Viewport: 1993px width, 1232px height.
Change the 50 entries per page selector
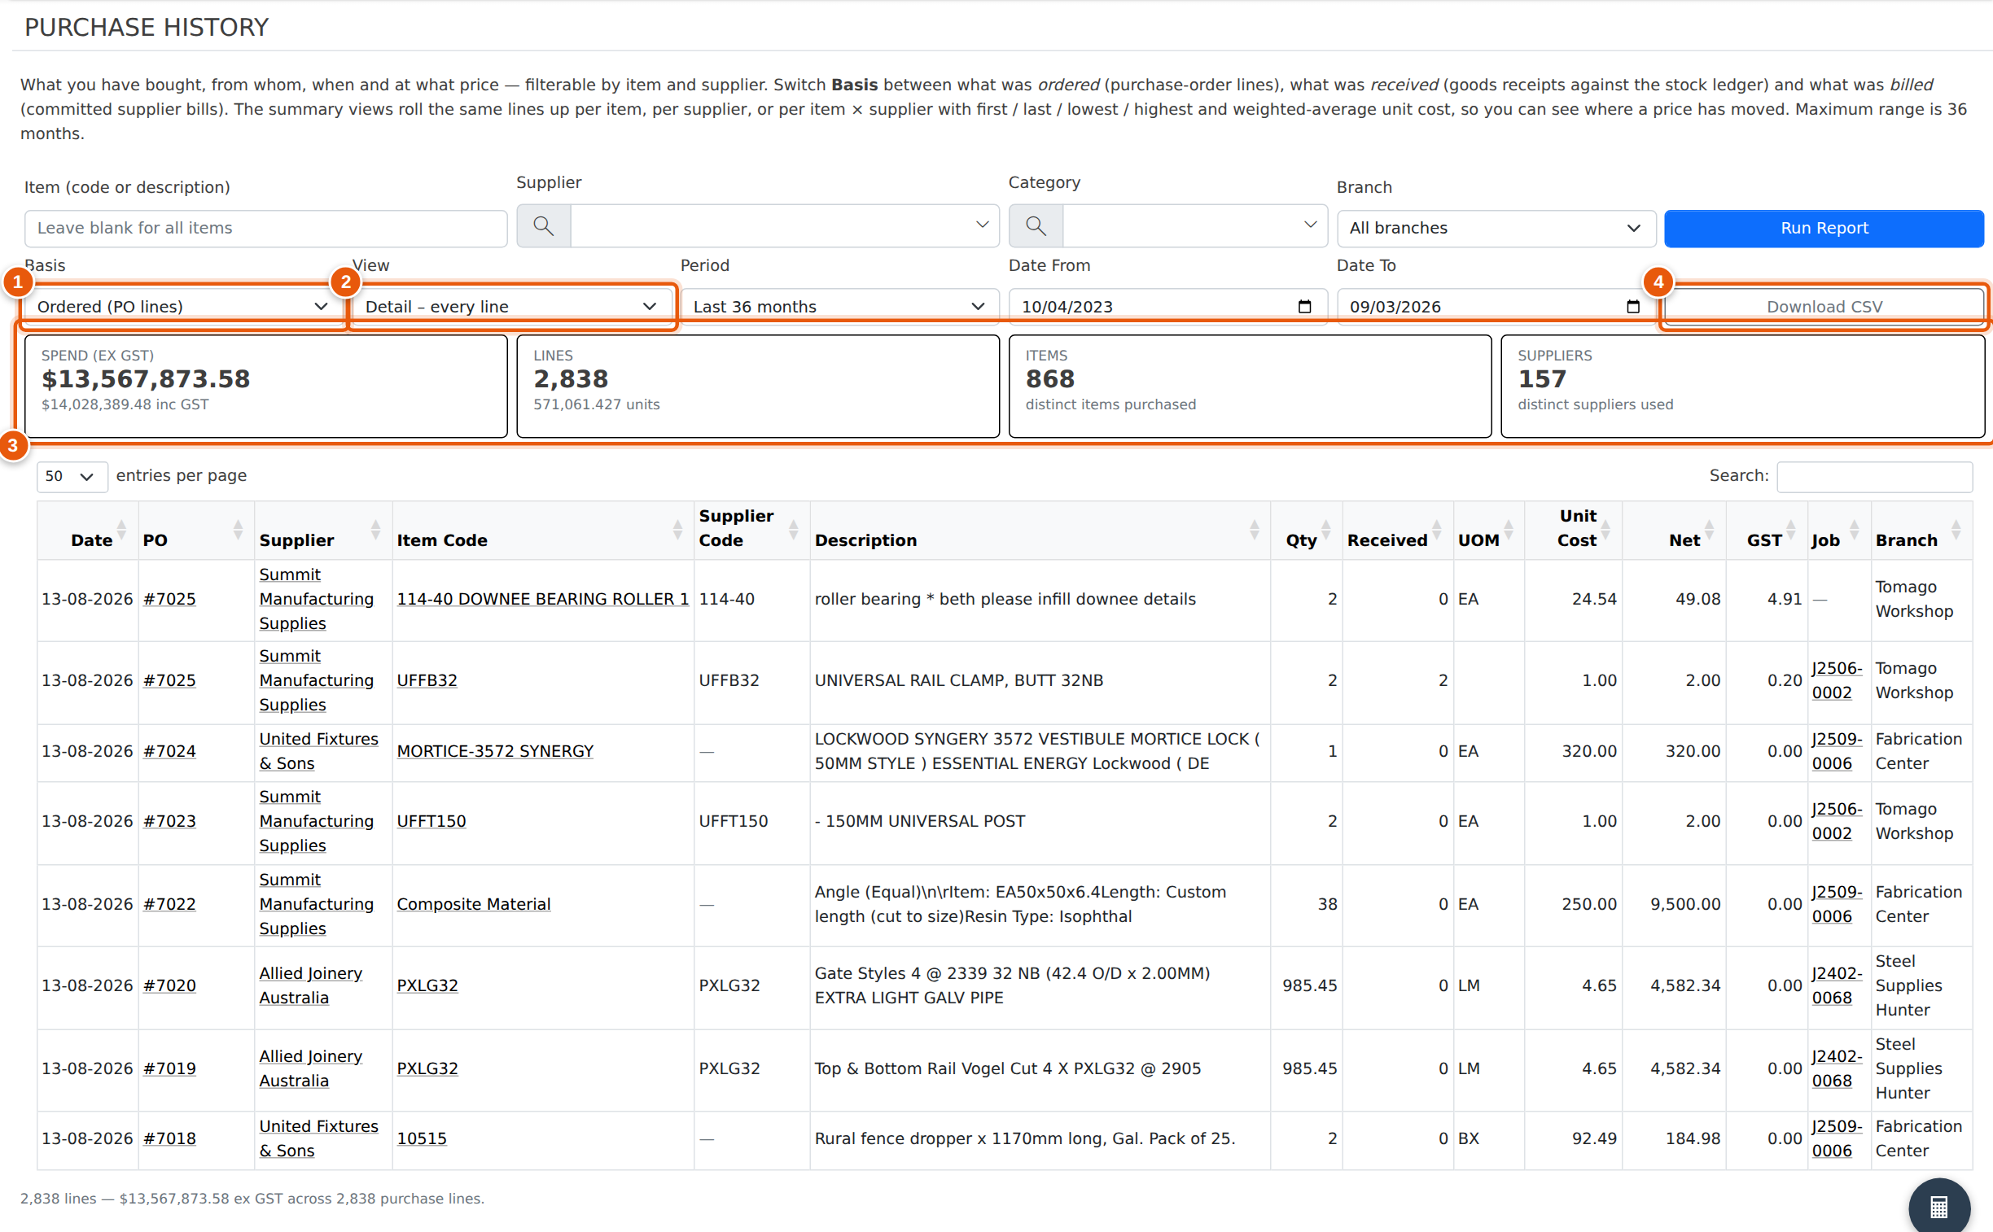(72, 476)
